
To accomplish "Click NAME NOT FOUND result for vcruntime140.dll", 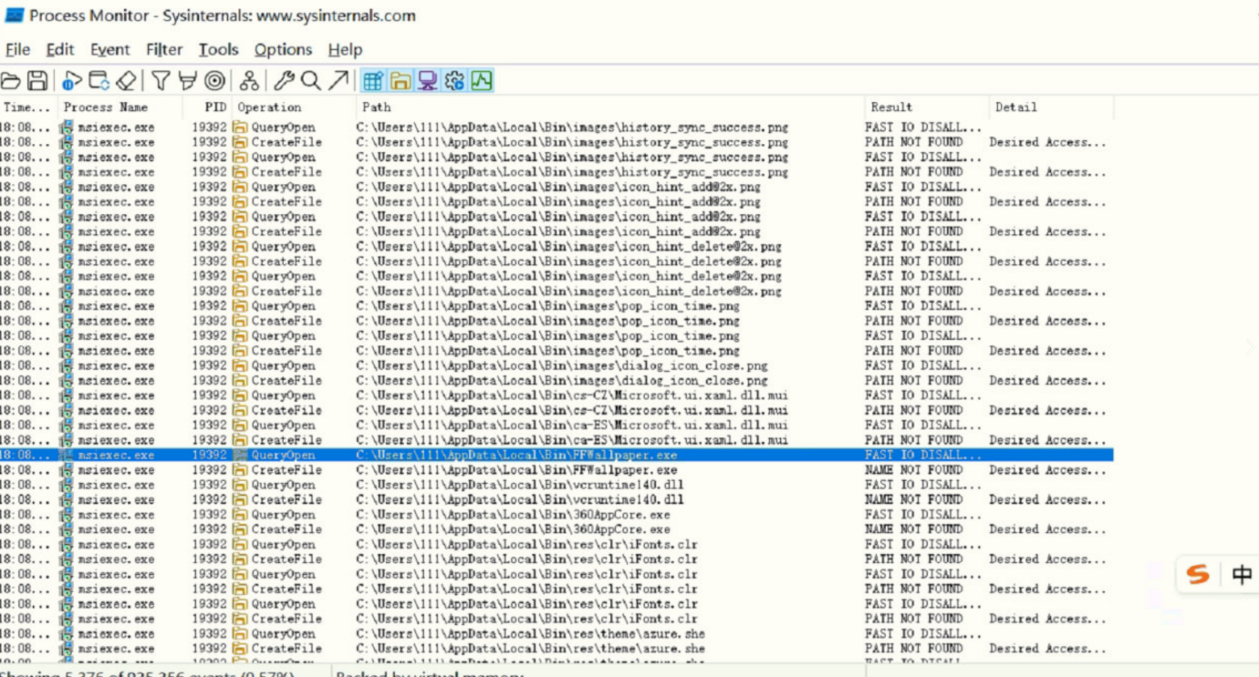I will [913, 499].
